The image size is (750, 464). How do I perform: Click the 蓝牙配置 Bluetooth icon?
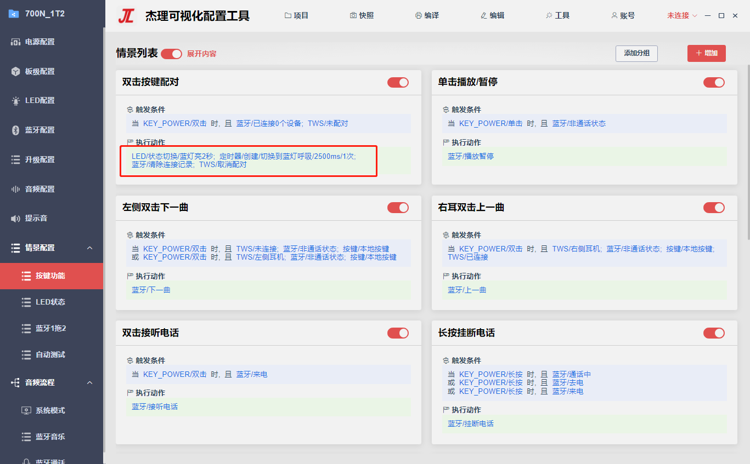pos(16,130)
